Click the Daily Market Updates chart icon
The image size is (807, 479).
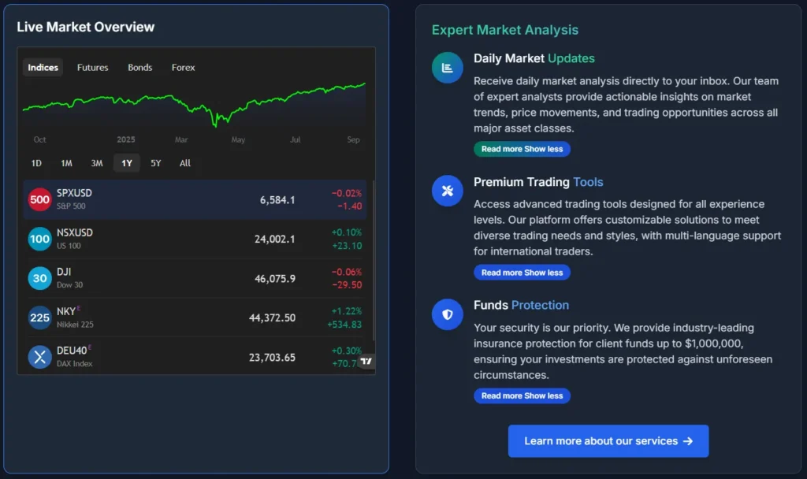tap(448, 68)
